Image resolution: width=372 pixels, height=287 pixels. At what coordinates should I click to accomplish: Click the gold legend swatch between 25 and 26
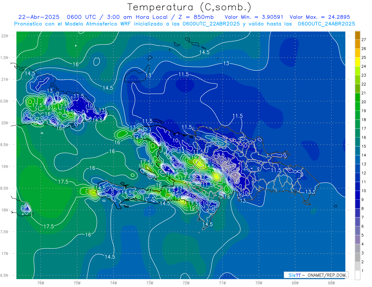coord(357,53)
